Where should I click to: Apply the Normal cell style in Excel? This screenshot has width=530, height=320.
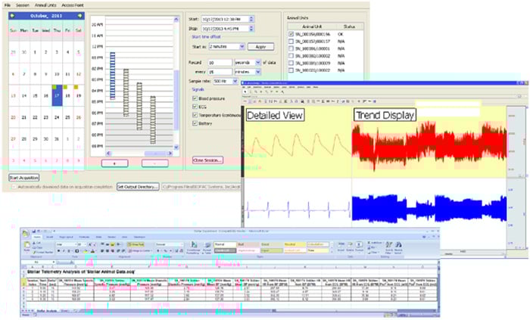tap(225, 244)
